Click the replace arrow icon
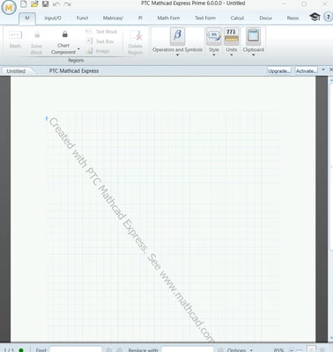Viewport: 333px width, 352px height. (x=220, y=349)
